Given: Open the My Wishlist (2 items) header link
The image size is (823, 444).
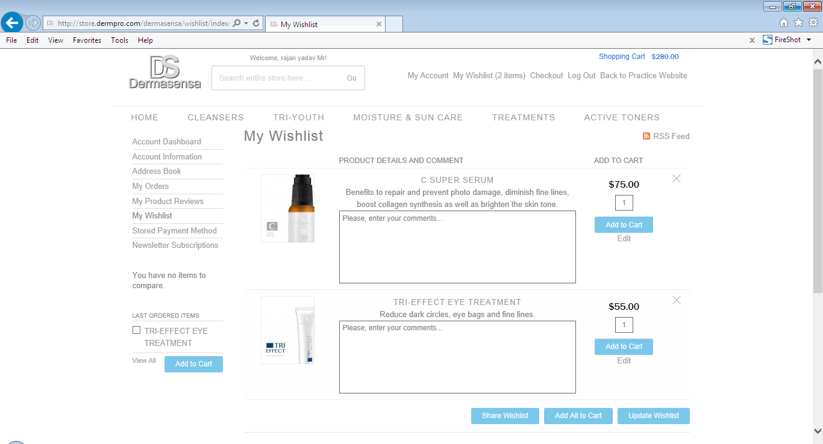Looking at the screenshot, I should coord(489,76).
